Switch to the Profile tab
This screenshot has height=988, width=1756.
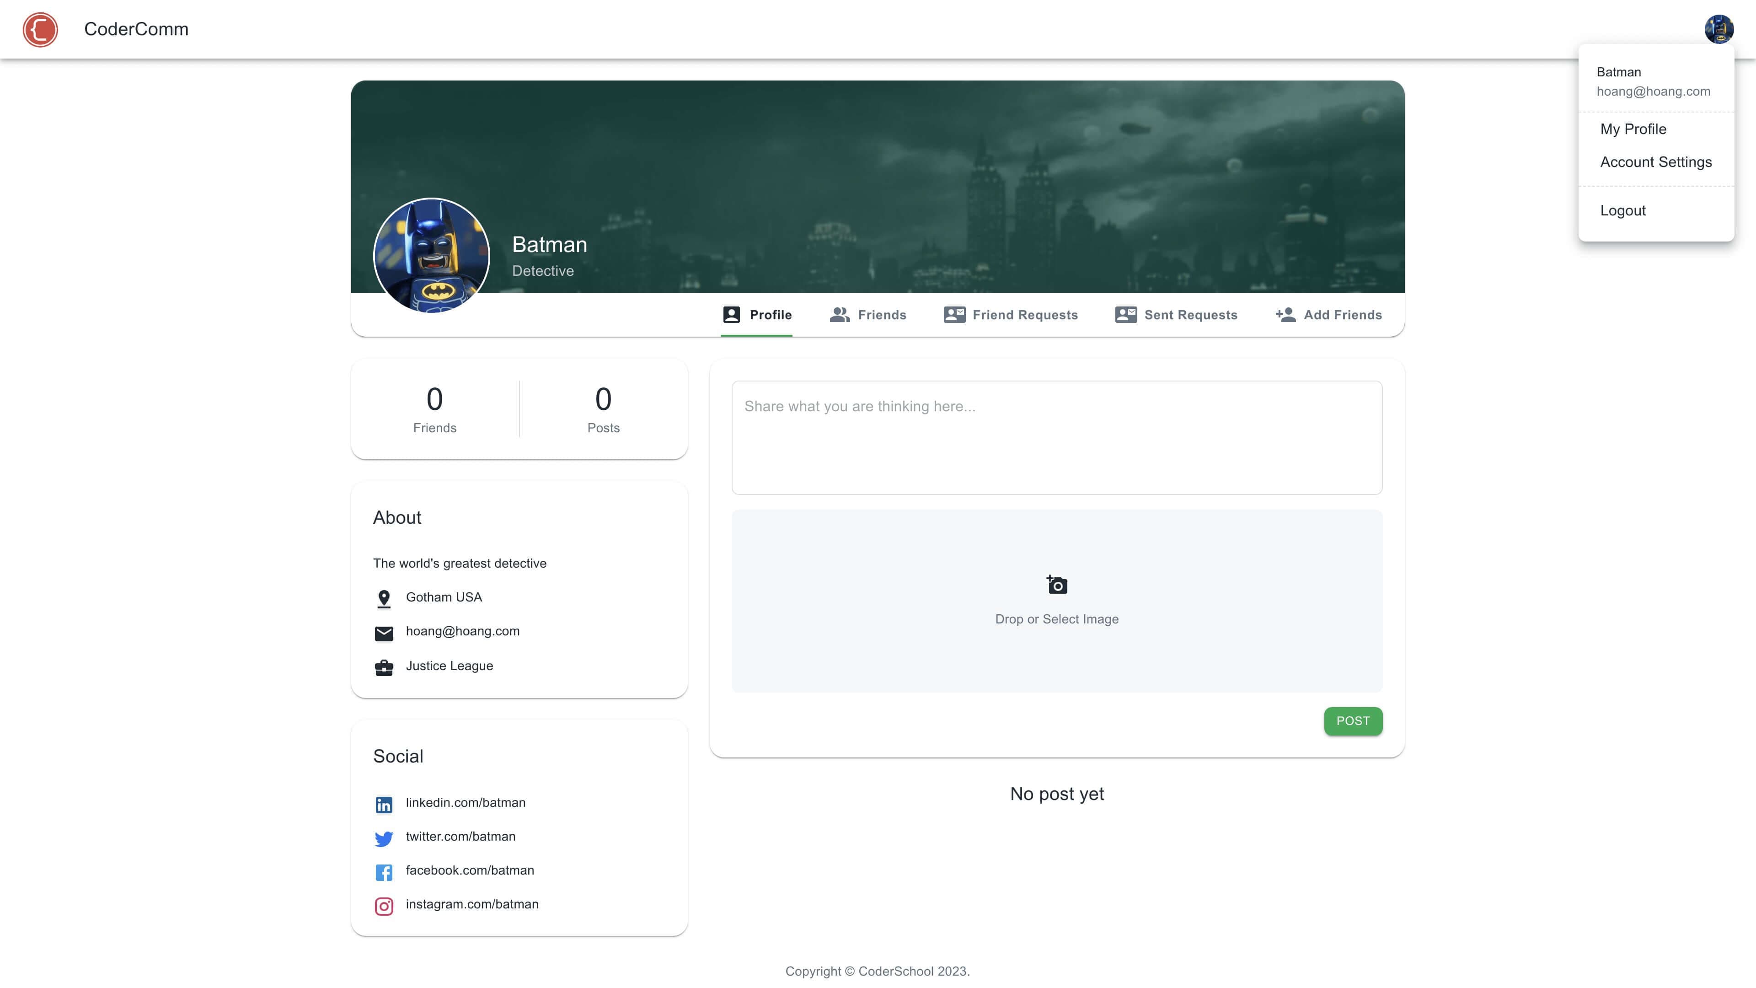click(x=757, y=314)
